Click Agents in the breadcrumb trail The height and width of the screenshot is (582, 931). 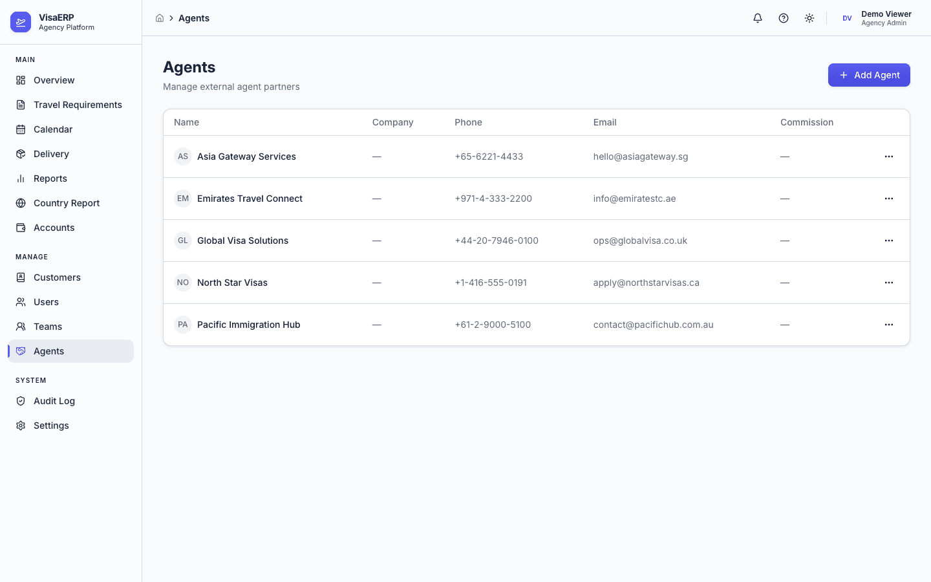(x=193, y=18)
